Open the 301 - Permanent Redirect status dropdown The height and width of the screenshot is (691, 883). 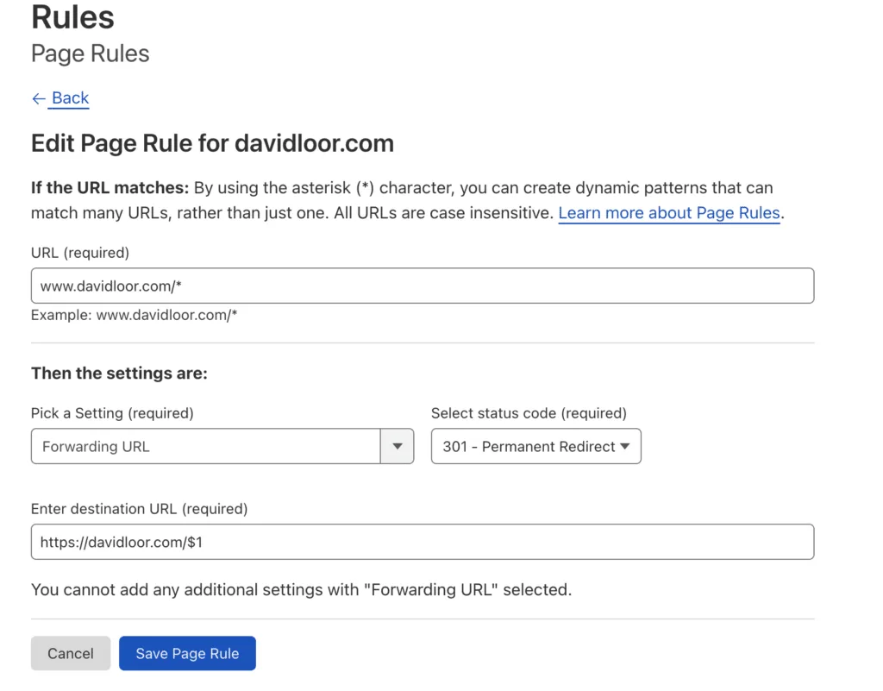click(536, 446)
